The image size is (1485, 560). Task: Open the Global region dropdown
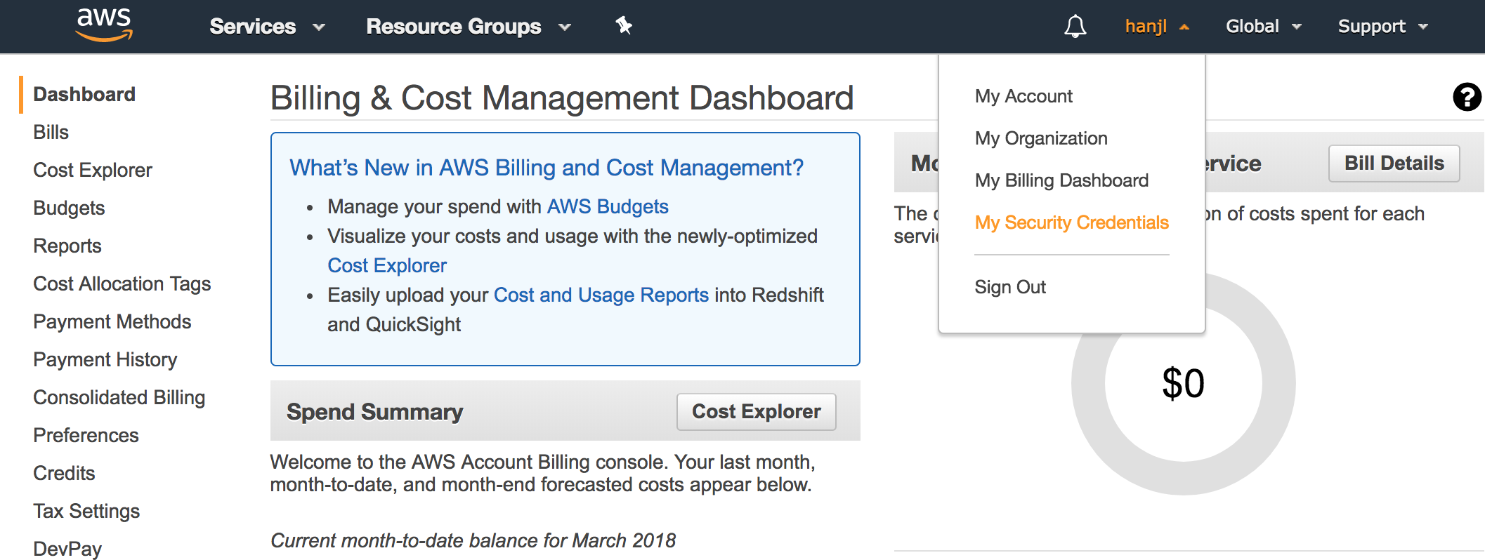(x=1263, y=27)
